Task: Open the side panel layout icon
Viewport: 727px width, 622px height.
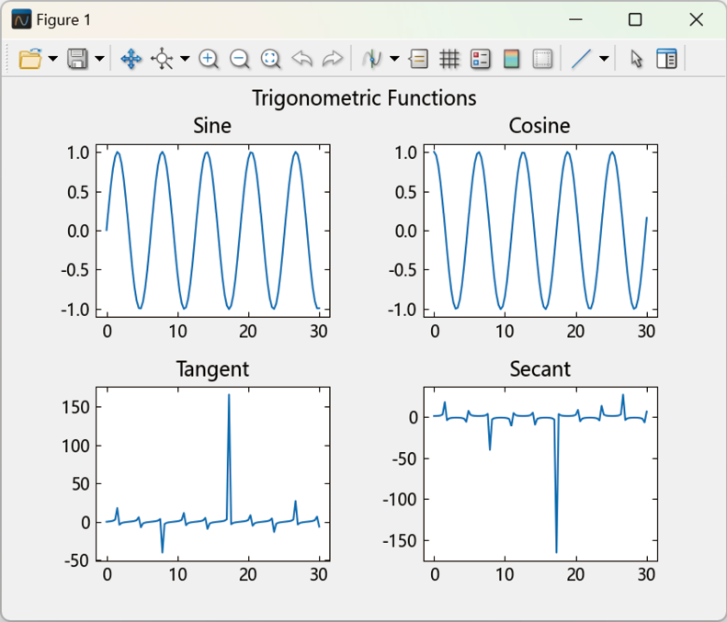Action: (x=666, y=59)
